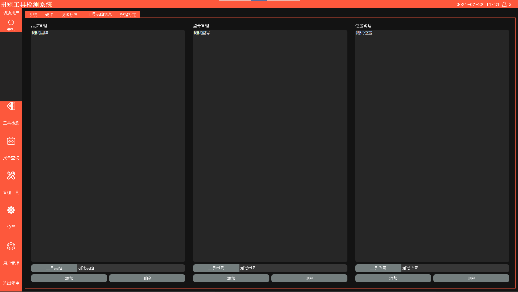Click the notification bell icon
Viewport: 518px width, 292px height.
coord(504,5)
